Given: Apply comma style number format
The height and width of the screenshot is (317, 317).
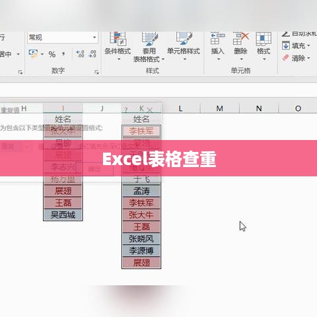Looking at the screenshot, I should pos(63,53).
